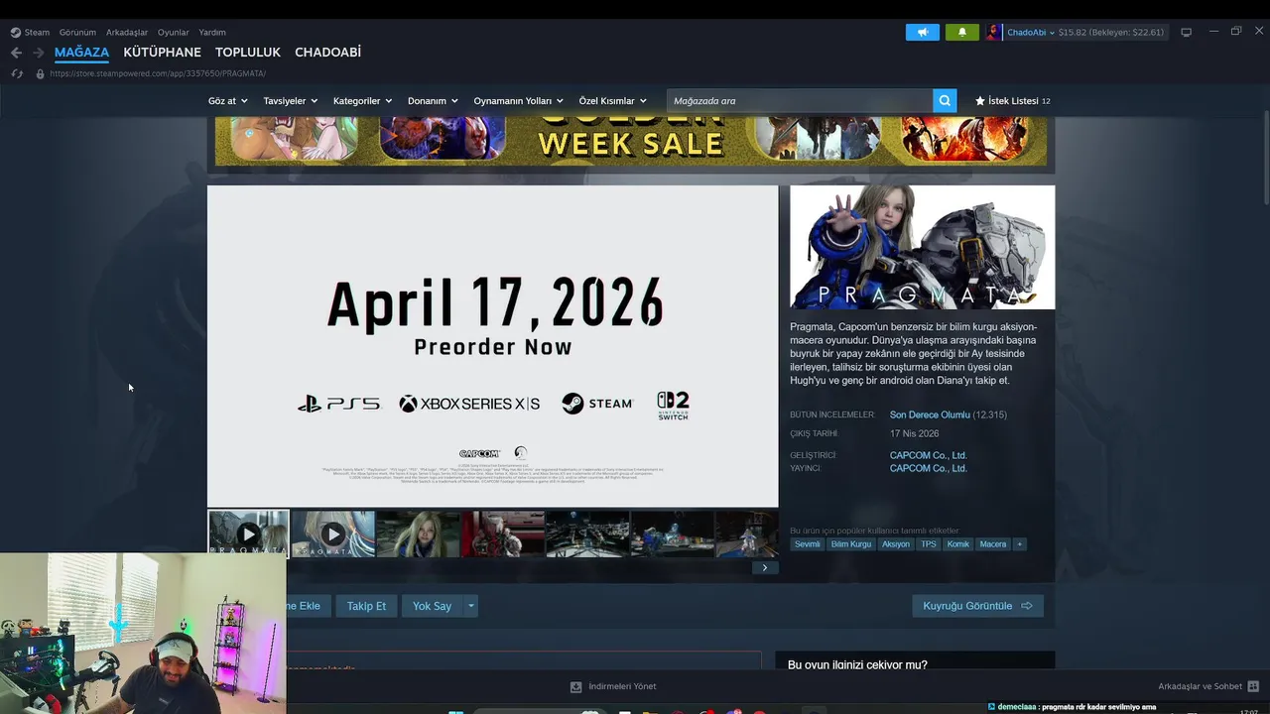
Task: Click Kuyruğu Görüntüle button
Action: coord(977,606)
